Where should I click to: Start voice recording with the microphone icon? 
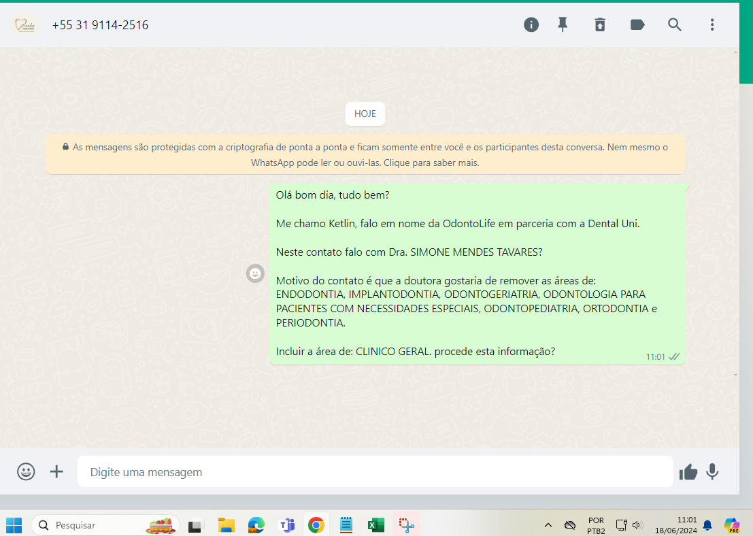click(x=712, y=471)
